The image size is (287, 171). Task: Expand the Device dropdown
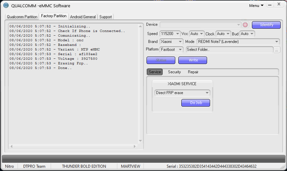(x=200, y=25)
